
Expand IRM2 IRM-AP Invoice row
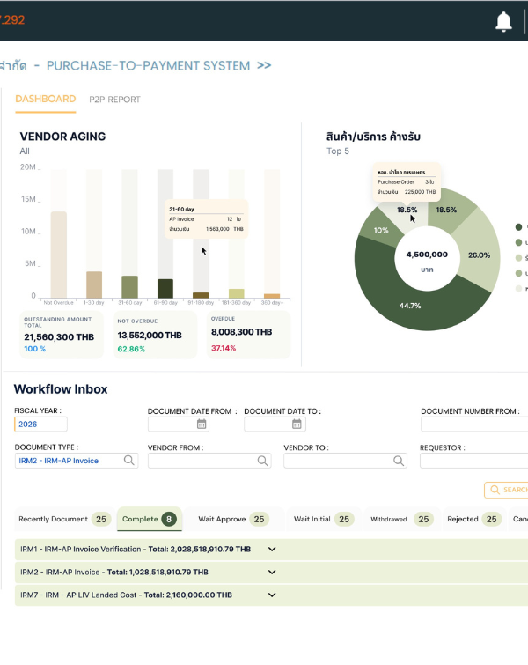(271, 573)
